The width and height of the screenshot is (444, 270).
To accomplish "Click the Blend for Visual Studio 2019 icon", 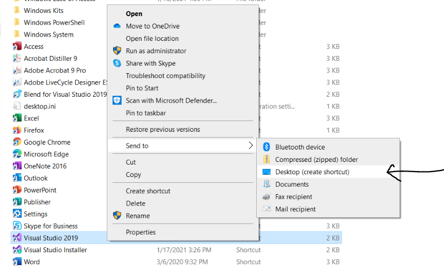I will [x=17, y=94].
